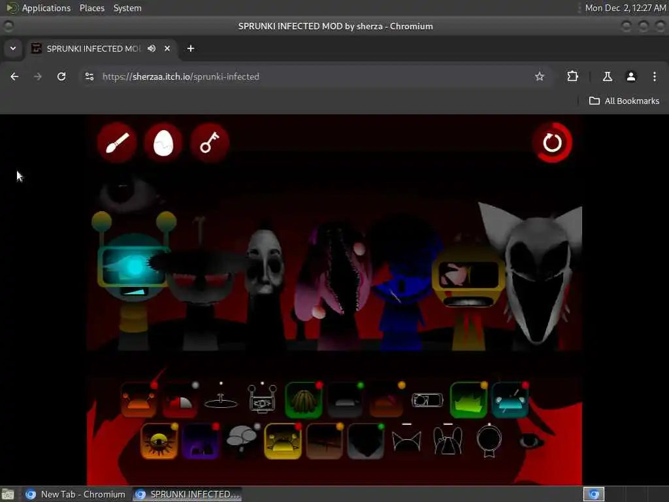The image size is (669, 502).
Task: Click the show desktop icon in taskbar
Action: point(8,494)
